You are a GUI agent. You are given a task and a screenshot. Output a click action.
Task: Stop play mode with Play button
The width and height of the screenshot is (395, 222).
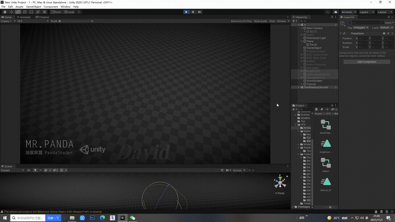[186, 12]
